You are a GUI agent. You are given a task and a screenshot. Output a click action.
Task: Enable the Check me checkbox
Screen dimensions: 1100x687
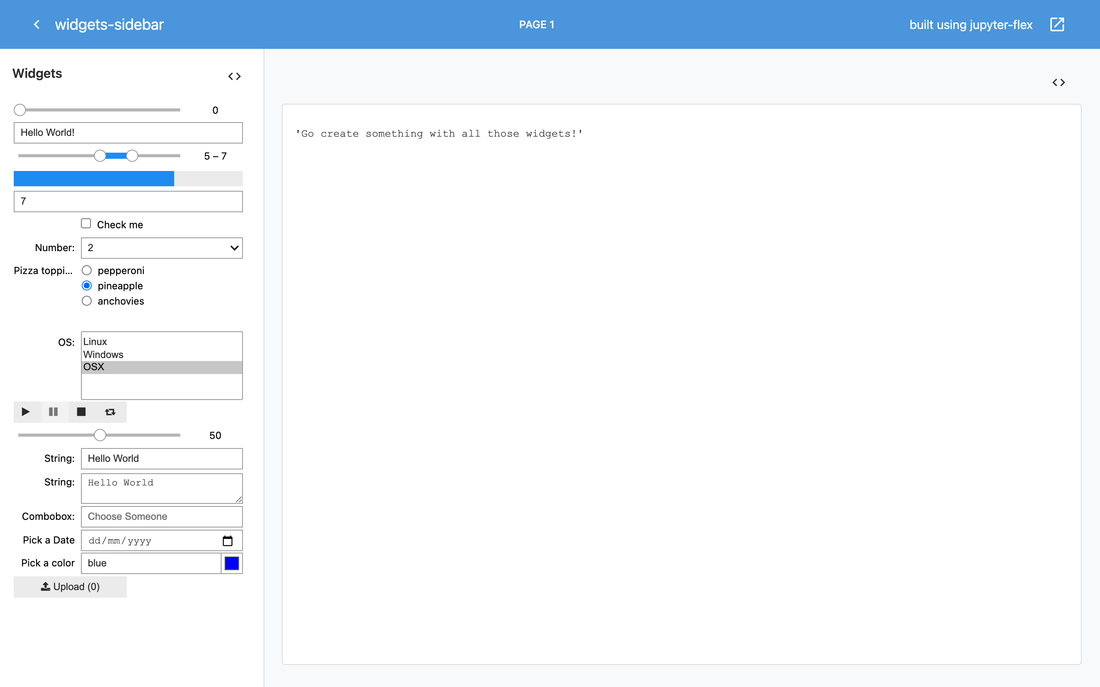86,224
